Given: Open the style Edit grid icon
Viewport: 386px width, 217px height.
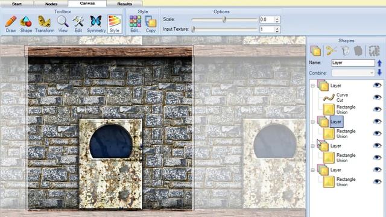Looking at the screenshot, I should point(135,24).
